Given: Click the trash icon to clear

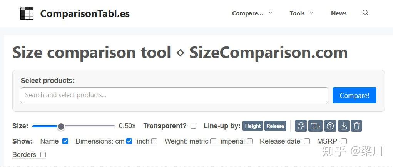Looking at the screenshot, I should tap(357, 126).
